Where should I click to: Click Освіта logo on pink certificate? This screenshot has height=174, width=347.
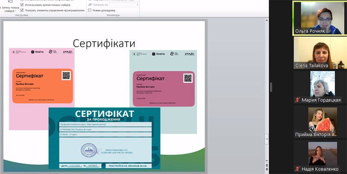pyautogui.click(x=37, y=52)
